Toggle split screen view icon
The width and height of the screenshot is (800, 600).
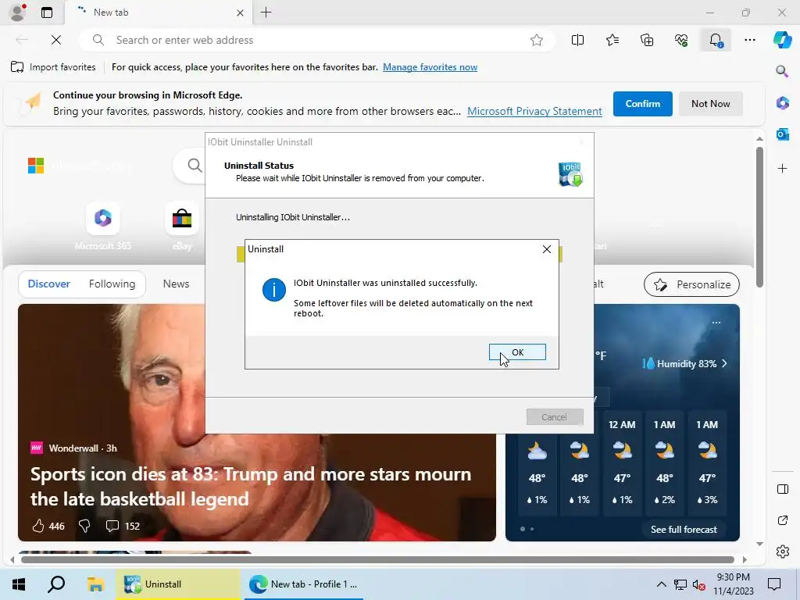pyautogui.click(x=577, y=40)
